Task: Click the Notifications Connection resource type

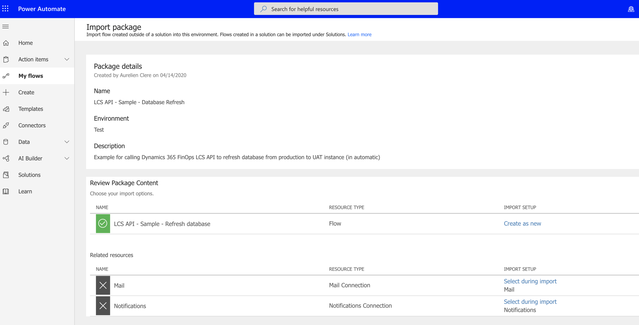Action: 360,306
